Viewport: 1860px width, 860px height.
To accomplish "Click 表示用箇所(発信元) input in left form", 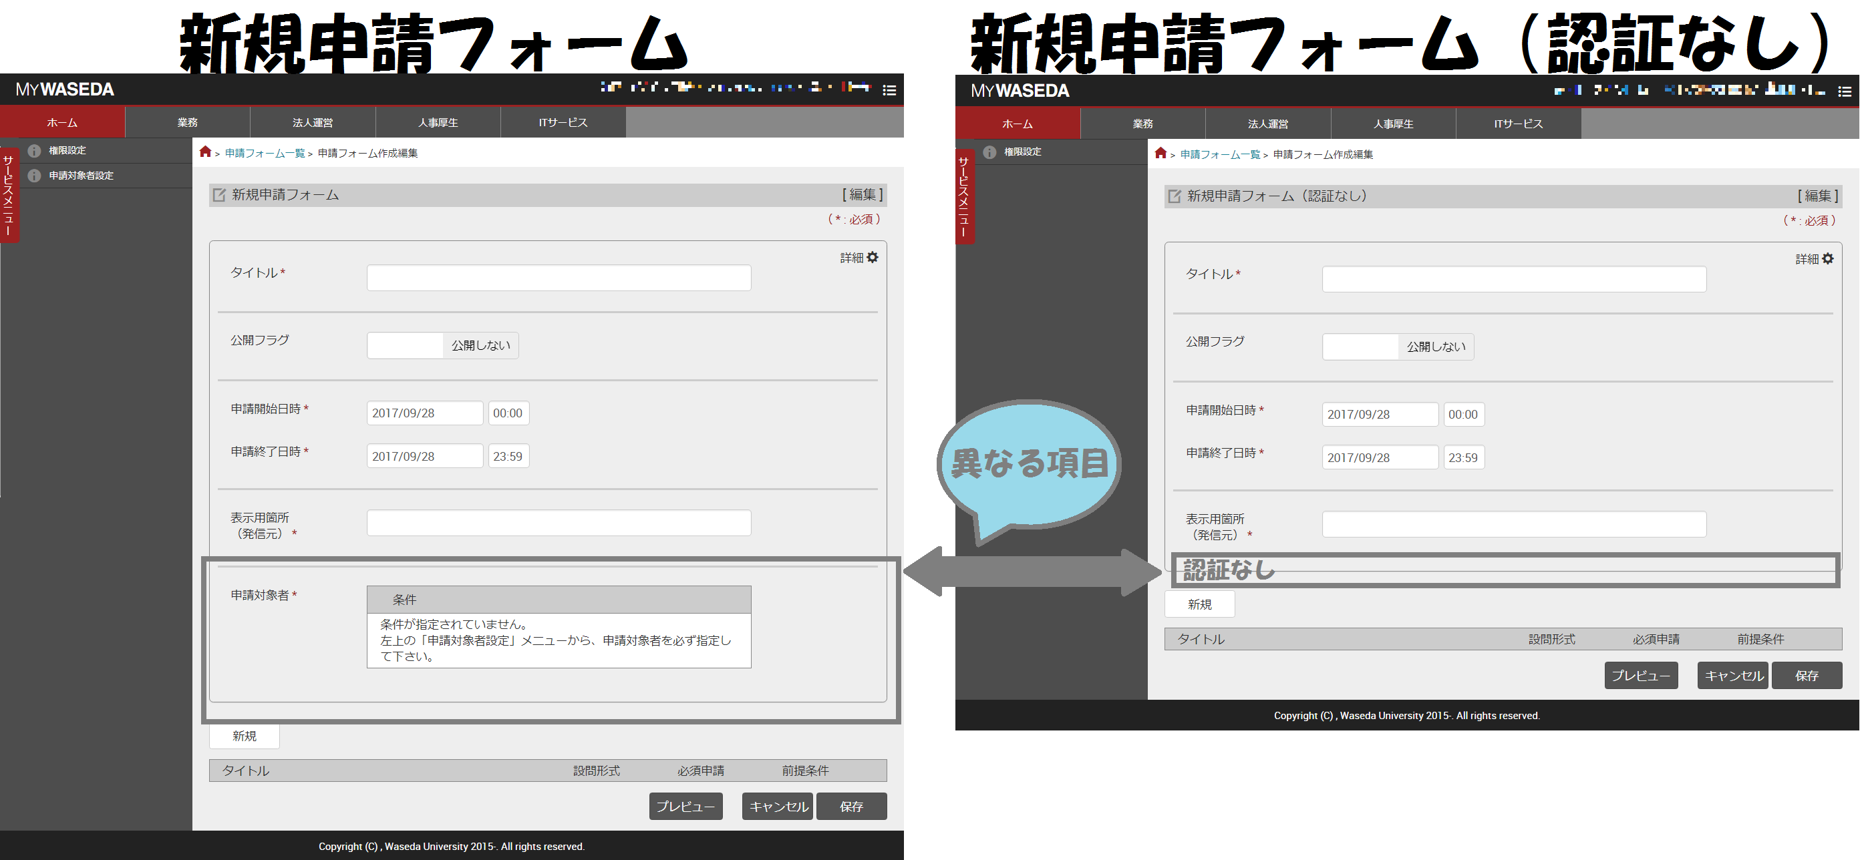I will [559, 523].
